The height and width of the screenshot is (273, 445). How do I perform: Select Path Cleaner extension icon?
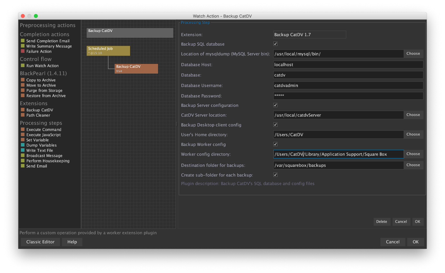click(23, 115)
